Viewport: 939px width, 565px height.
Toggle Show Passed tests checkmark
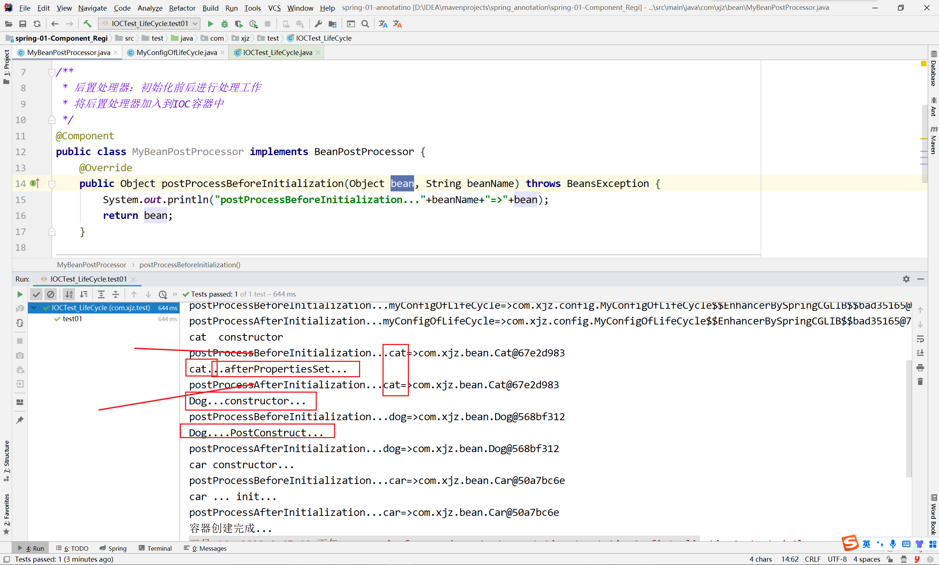click(x=36, y=294)
